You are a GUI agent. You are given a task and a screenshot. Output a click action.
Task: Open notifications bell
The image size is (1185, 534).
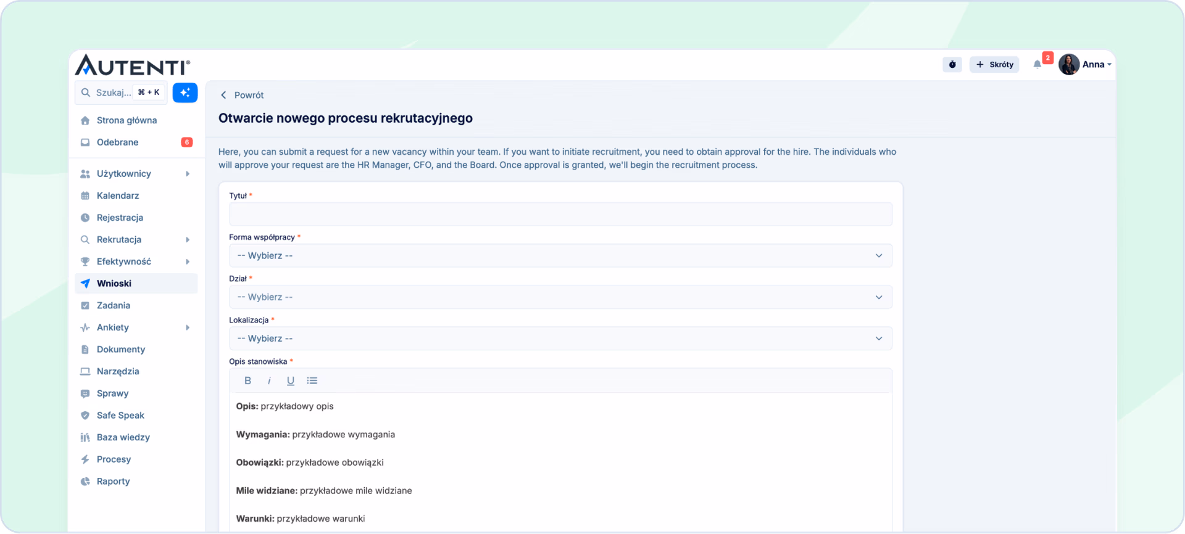[x=1037, y=64]
